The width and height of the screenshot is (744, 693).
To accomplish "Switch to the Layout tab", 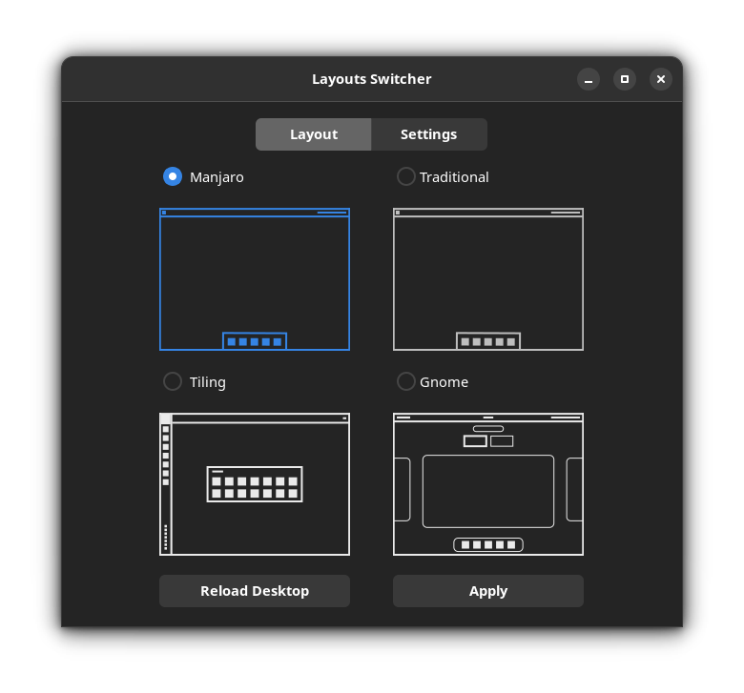I will [x=313, y=134].
